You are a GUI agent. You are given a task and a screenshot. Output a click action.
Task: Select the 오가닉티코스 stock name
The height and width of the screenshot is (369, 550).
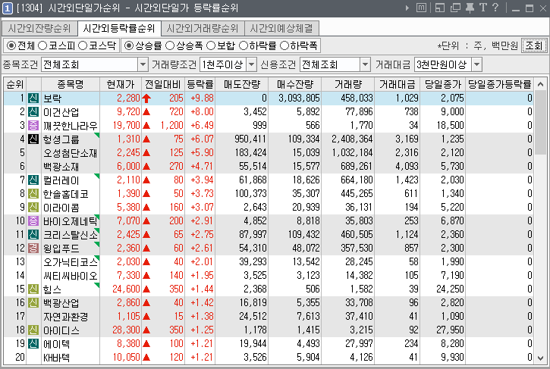click(70, 262)
